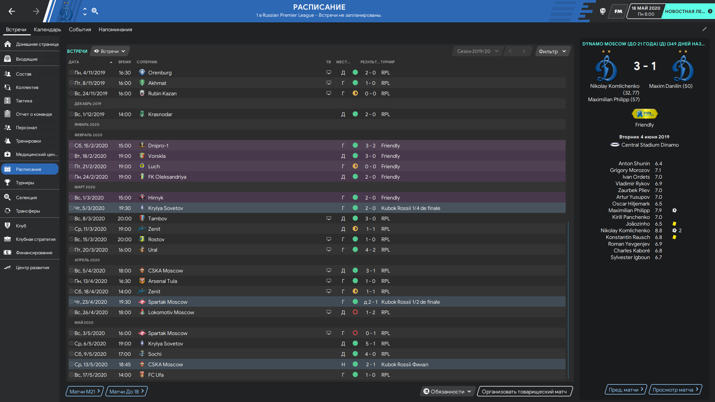
Task: Expand the Фильтр dropdown
Action: [552, 51]
